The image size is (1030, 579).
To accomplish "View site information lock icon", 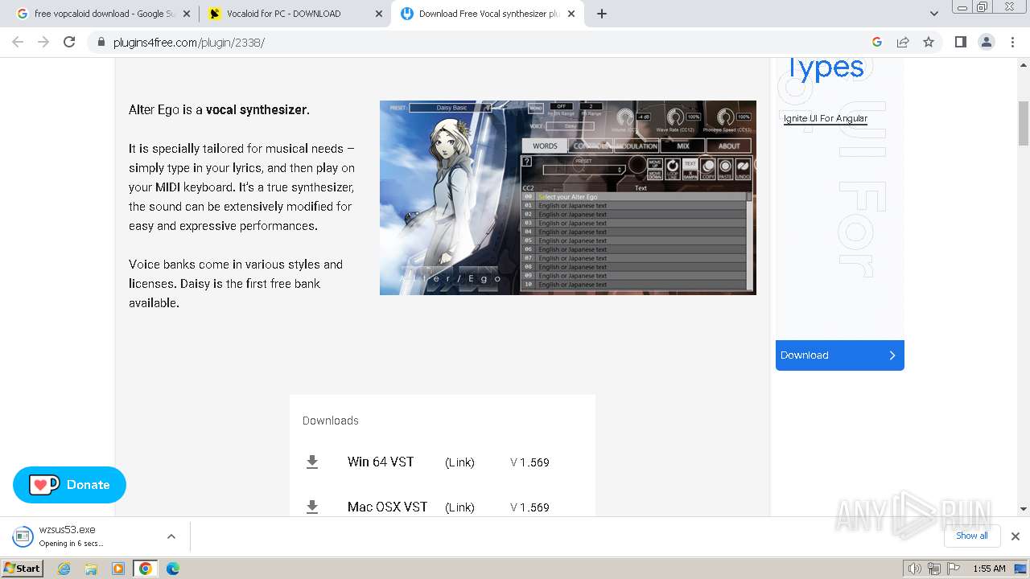I will (101, 42).
